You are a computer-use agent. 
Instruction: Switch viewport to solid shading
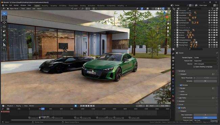click(158, 9)
